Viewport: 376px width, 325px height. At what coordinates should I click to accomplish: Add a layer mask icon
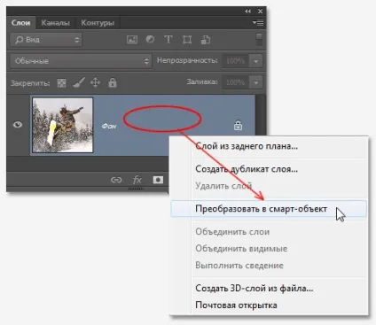click(x=158, y=180)
